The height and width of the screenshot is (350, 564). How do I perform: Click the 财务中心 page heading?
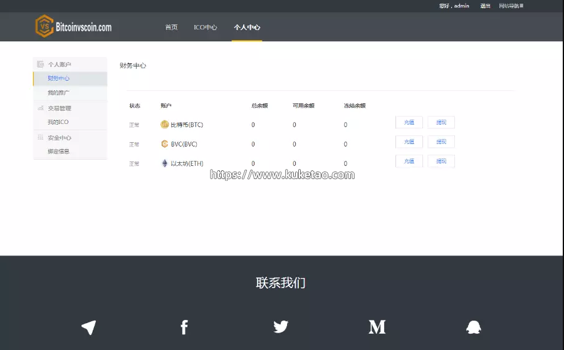tap(133, 65)
